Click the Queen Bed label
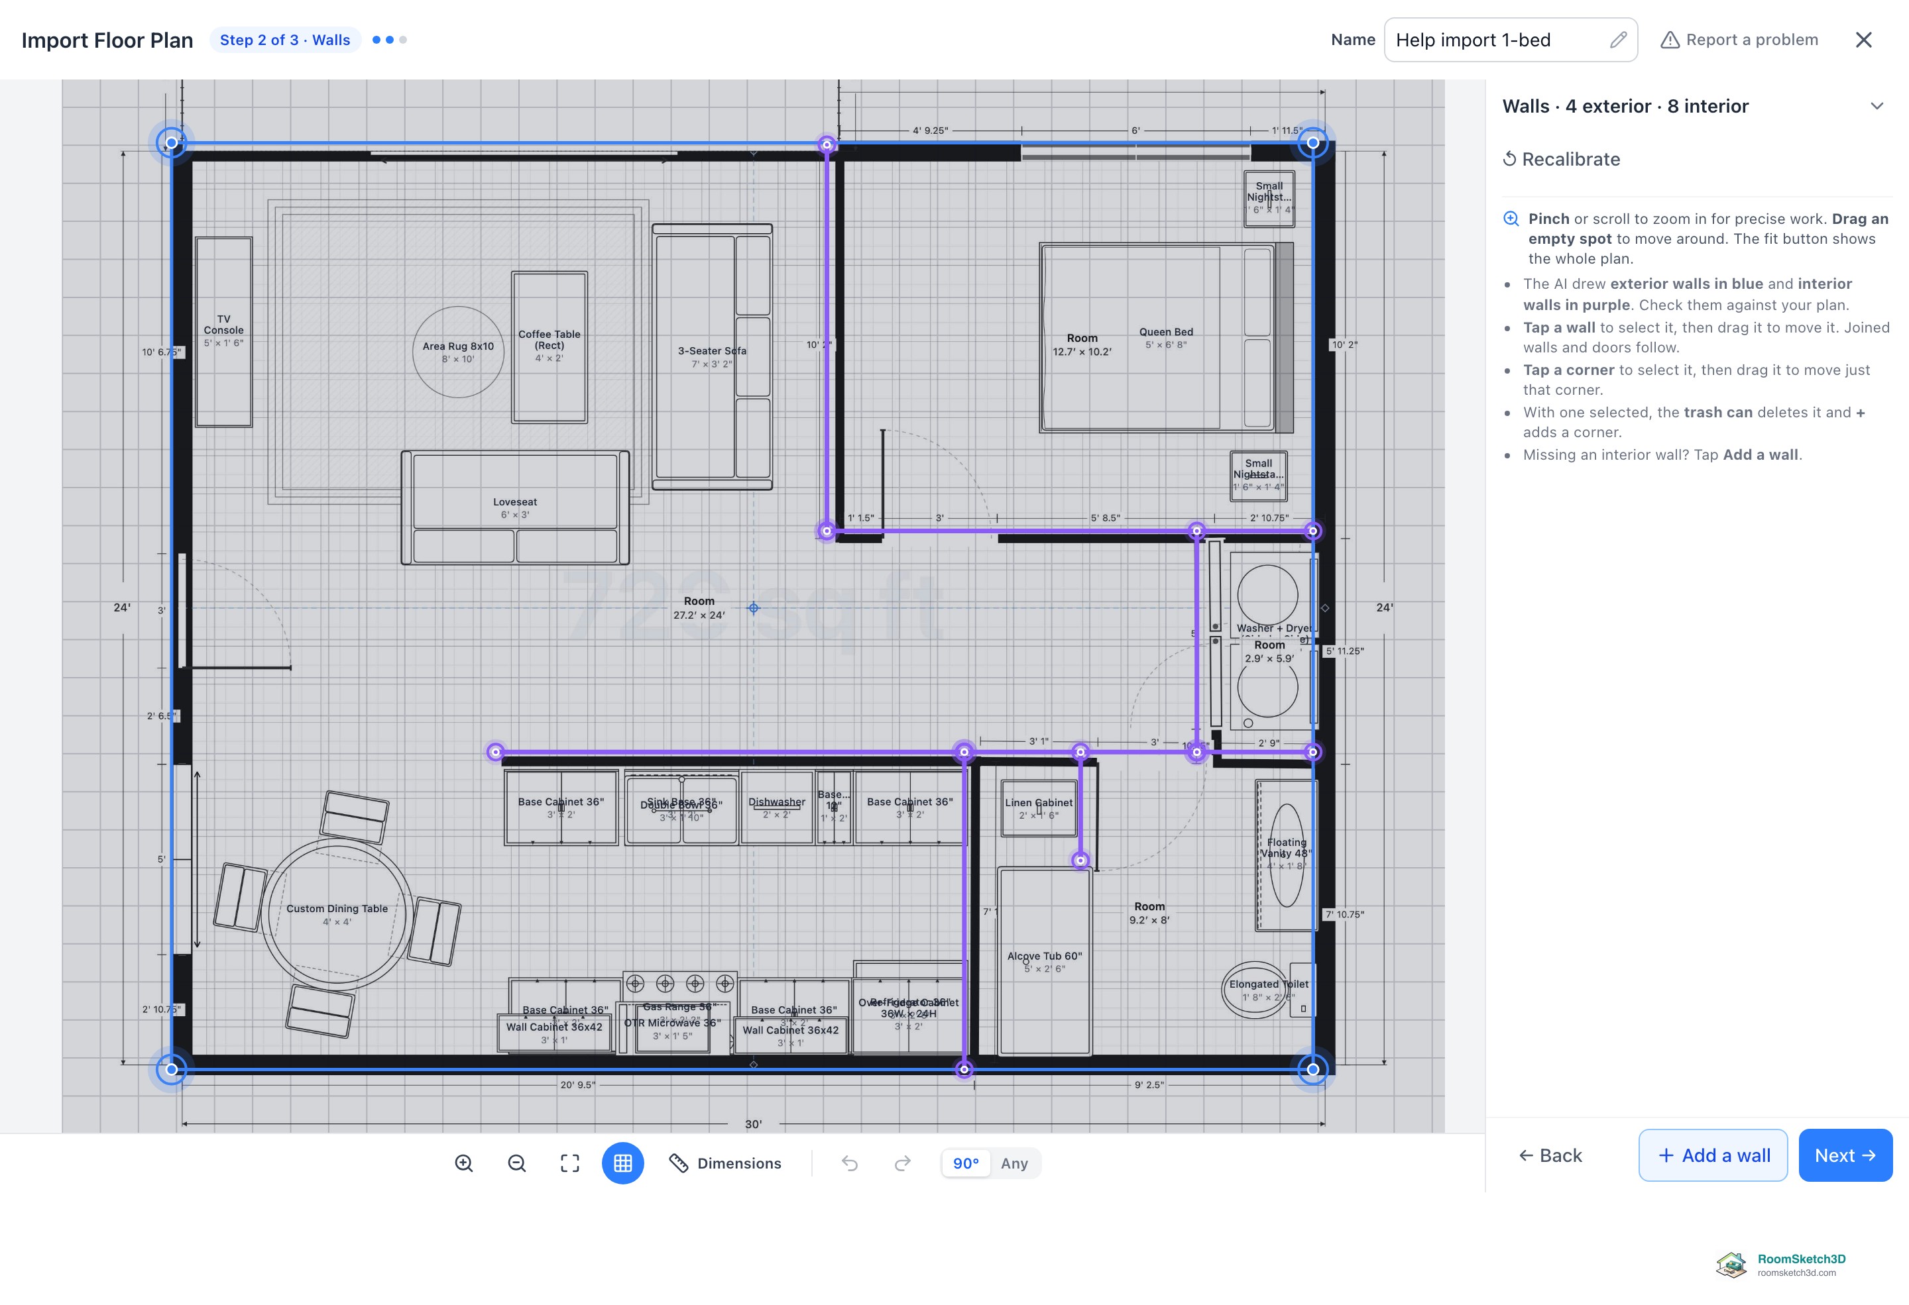Image resolution: width=1909 pixels, height=1305 pixels. click(1165, 333)
